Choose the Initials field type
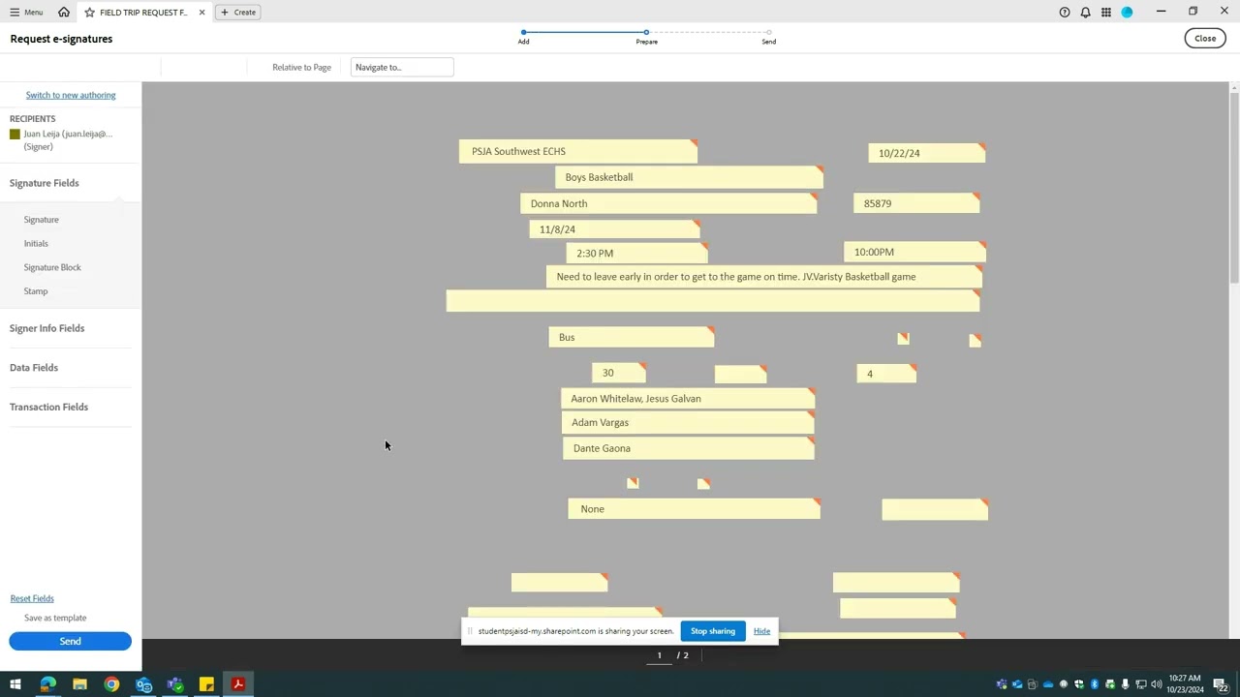The image size is (1240, 697). click(x=36, y=244)
